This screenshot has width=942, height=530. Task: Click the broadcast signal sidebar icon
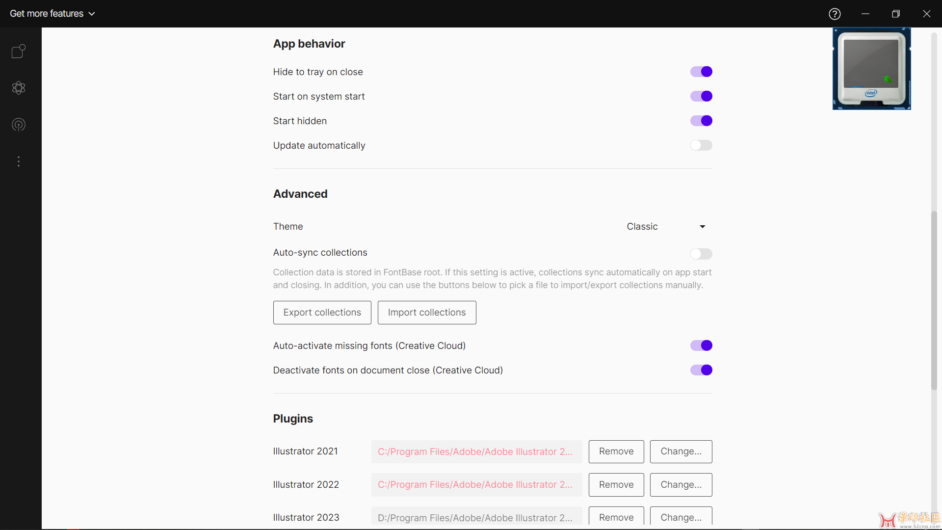[19, 125]
